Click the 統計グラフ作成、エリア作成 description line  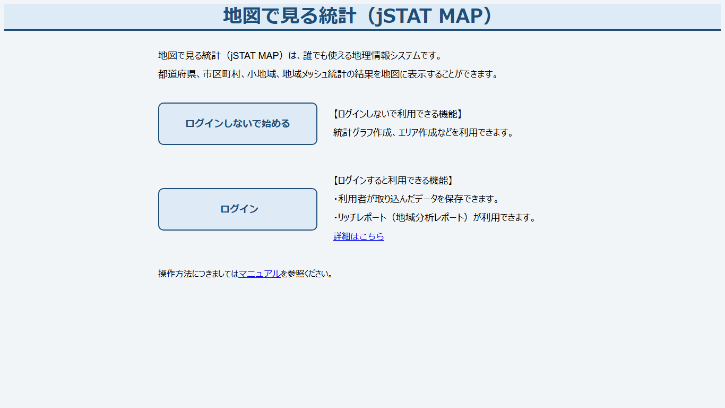424,132
